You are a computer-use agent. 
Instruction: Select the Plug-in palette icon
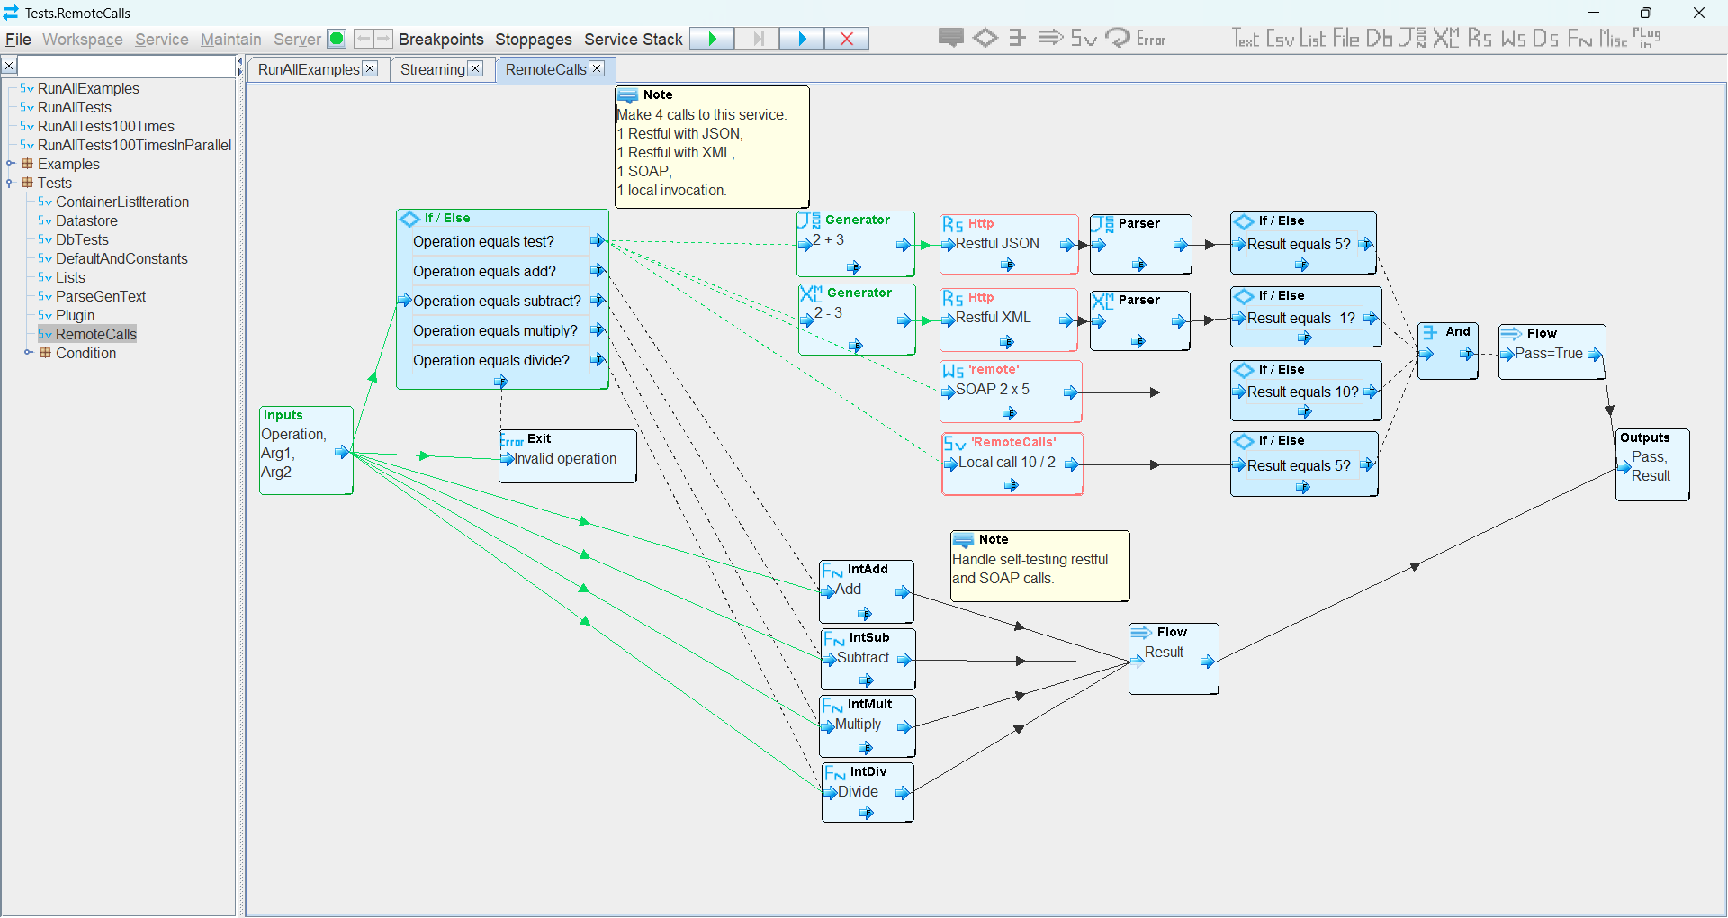(1647, 38)
